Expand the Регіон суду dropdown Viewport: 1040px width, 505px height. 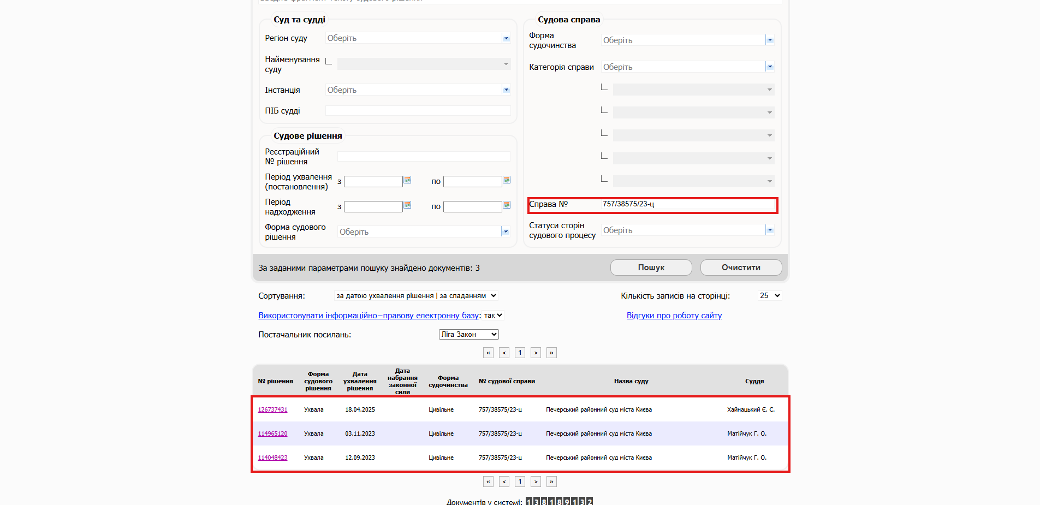(506, 38)
